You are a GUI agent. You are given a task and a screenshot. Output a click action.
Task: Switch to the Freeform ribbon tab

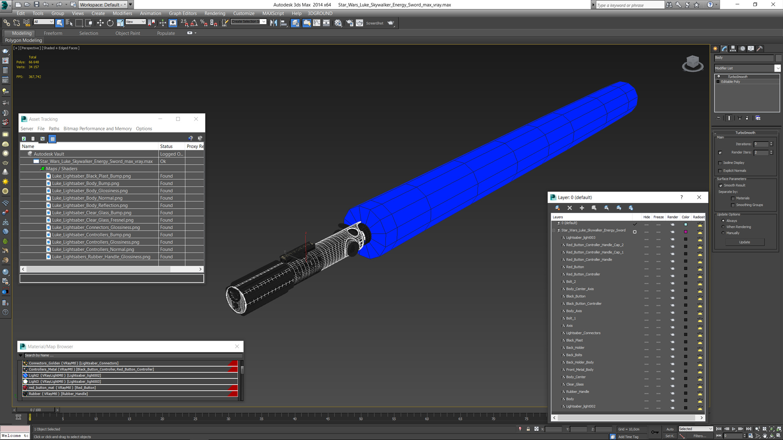coord(53,33)
